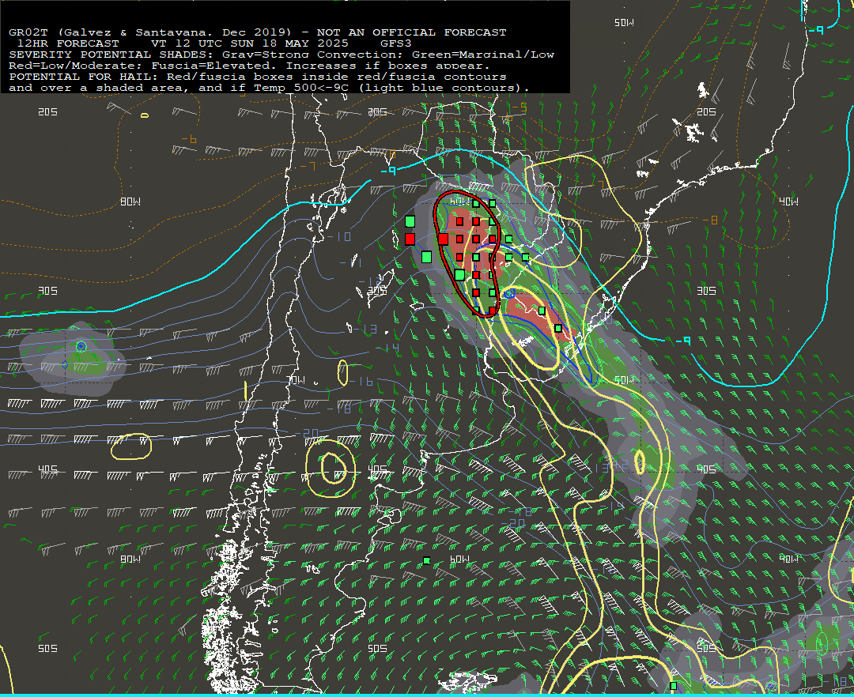Click the 'Red=Low/Moderate: Fuscia=Elevated' legend line
Image resolution: width=854 pixels, height=697 pixels.
click(x=249, y=66)
